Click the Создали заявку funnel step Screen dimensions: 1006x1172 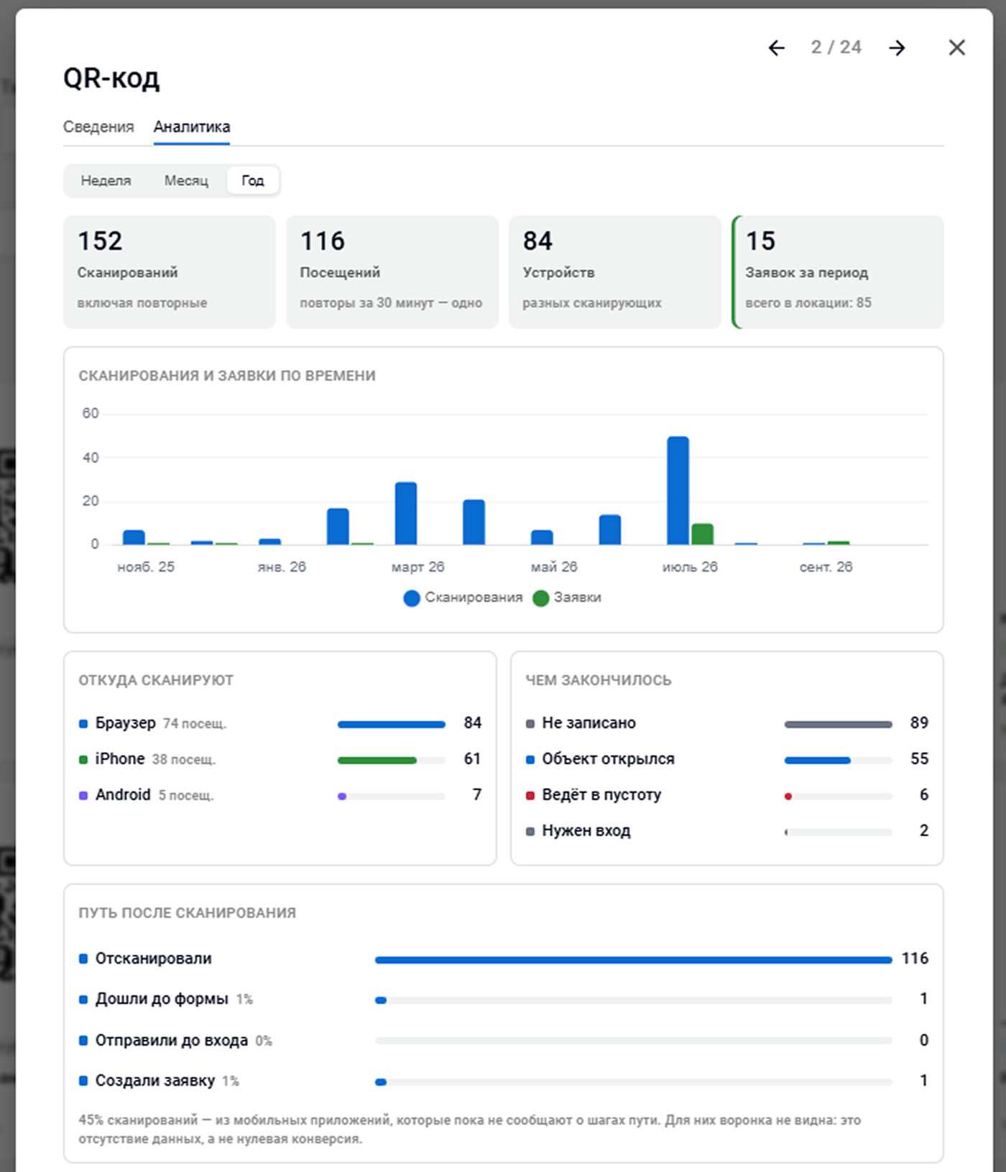[x=504, y=1081]
